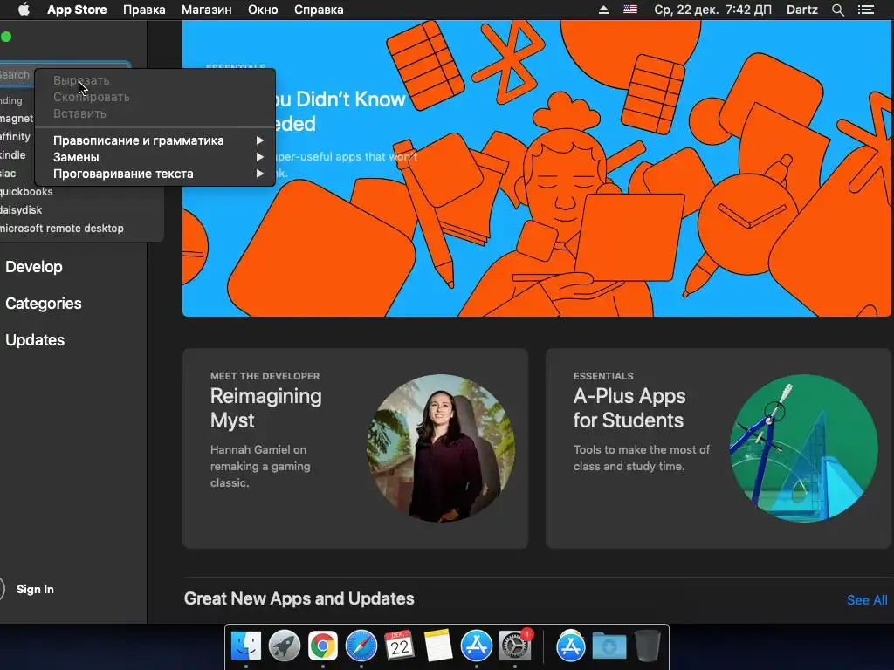This screenshot has width=894, height=670.
Task: Click the green zoom window button
Action: (6, 37)
